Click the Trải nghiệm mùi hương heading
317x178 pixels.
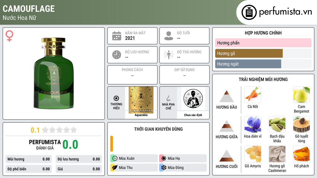tap(263, 79)
